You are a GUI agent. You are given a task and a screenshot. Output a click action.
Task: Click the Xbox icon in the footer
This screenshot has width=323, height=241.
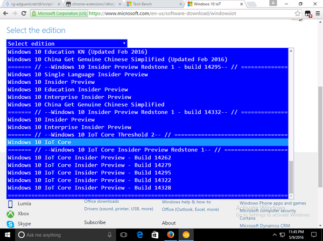coord(11,214)
